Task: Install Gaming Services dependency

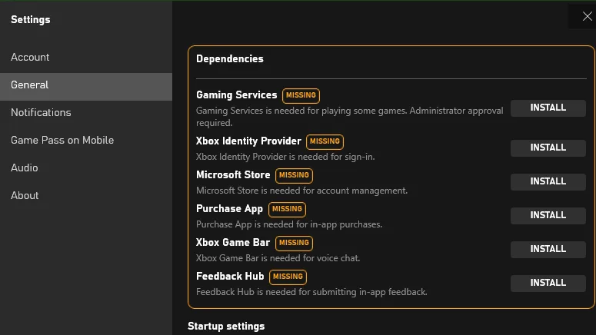Action: (548, 108)
